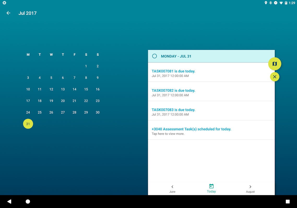The width and height of the screenshot is (297, 208).
Task: Tap the Jul 2017 title text
Action: pyautogui.click(x=27, y=13)
